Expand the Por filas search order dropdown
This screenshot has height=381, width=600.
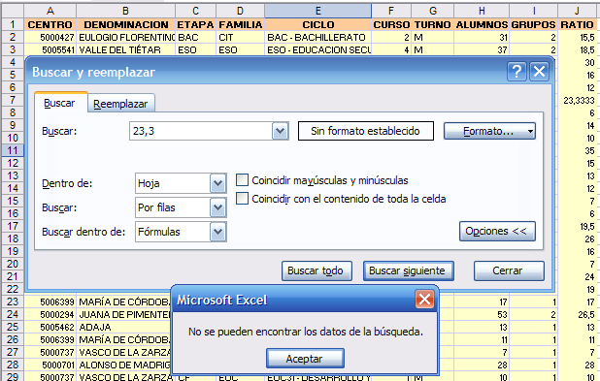point(217,207)
